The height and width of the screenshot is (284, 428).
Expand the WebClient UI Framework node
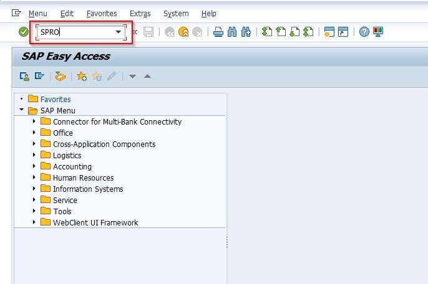(x=34, y=222)
